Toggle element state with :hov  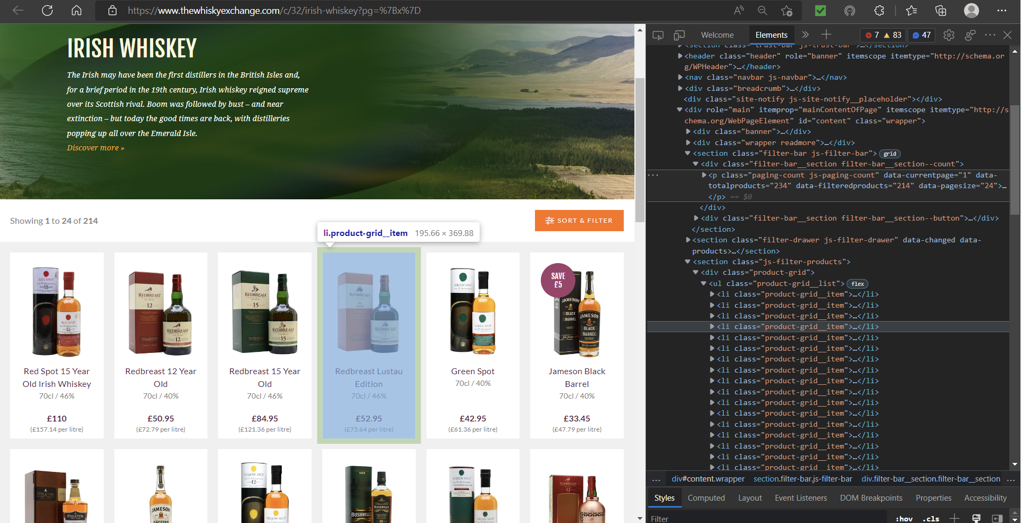[904, 519]
